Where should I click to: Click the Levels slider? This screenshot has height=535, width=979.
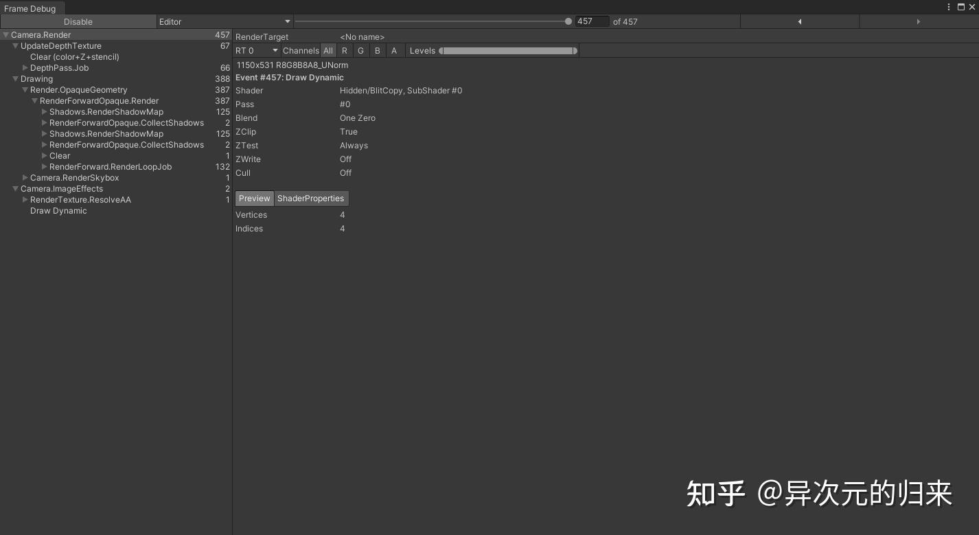[x=508, y=50]
